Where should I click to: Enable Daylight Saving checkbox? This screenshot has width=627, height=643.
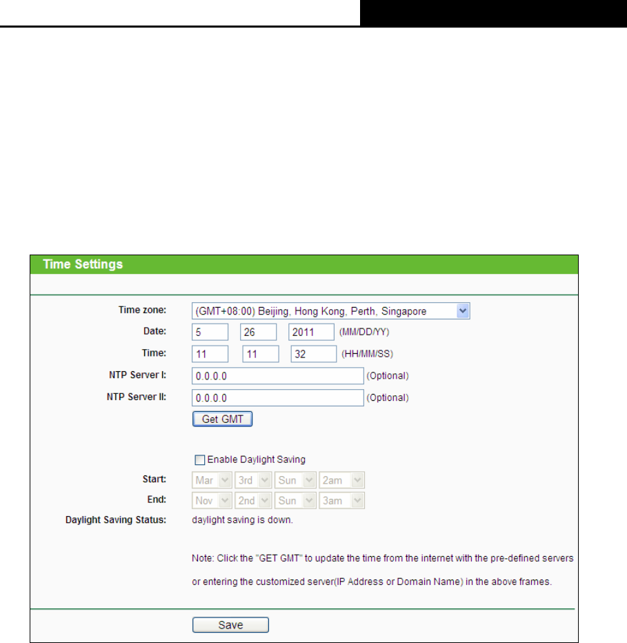tap(200, 459)
